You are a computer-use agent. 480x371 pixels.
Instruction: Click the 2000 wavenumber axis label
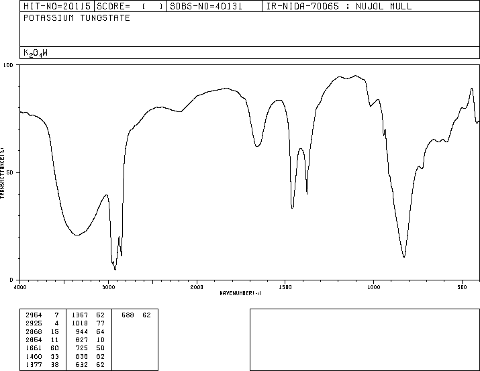[197, 287]
